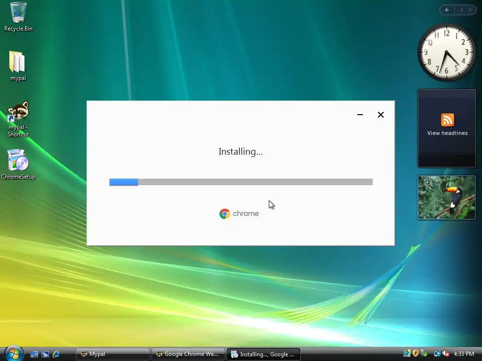
Task: Select the mypal - Shortcut raccoon icon
Action: coord(18,119)
